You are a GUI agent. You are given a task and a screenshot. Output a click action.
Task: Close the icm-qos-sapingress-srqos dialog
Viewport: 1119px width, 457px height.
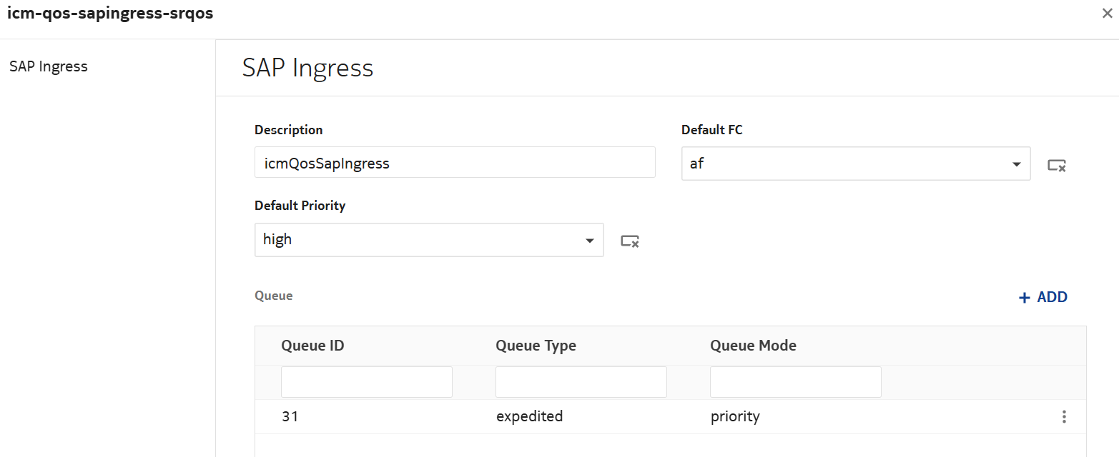click(x=1107, y=14)
